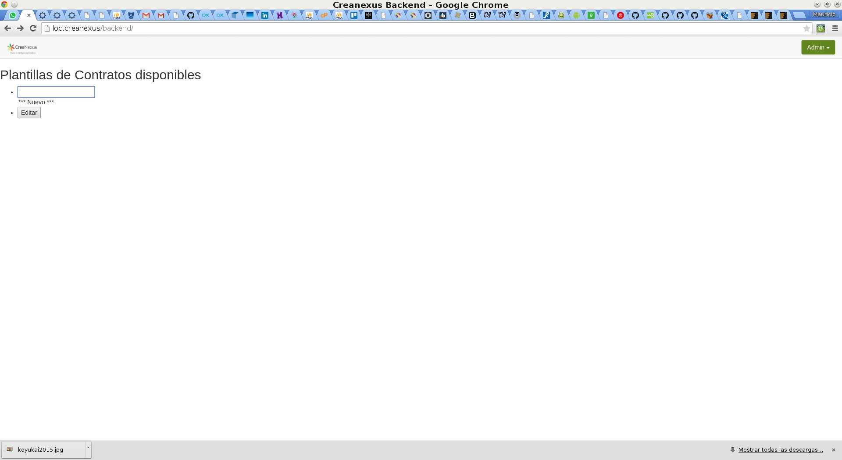Go back to the previous page
The width and height of the screenshot is (842, 460).
click(7, 28)
